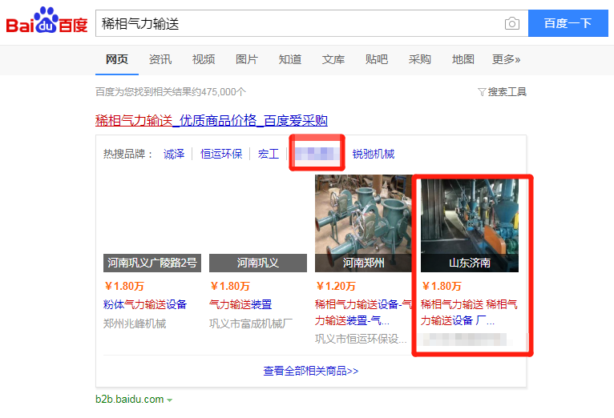
Task: Open product link 稀相气力输送设备-气力输送装置
Action: click(x=363, y=312)
